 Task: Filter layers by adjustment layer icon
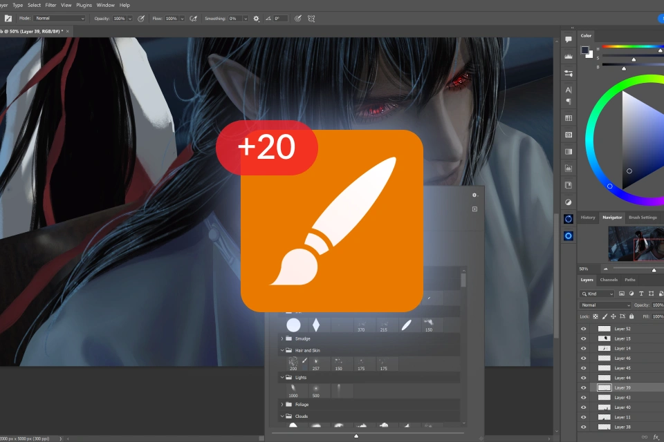[x=631, y=294]
